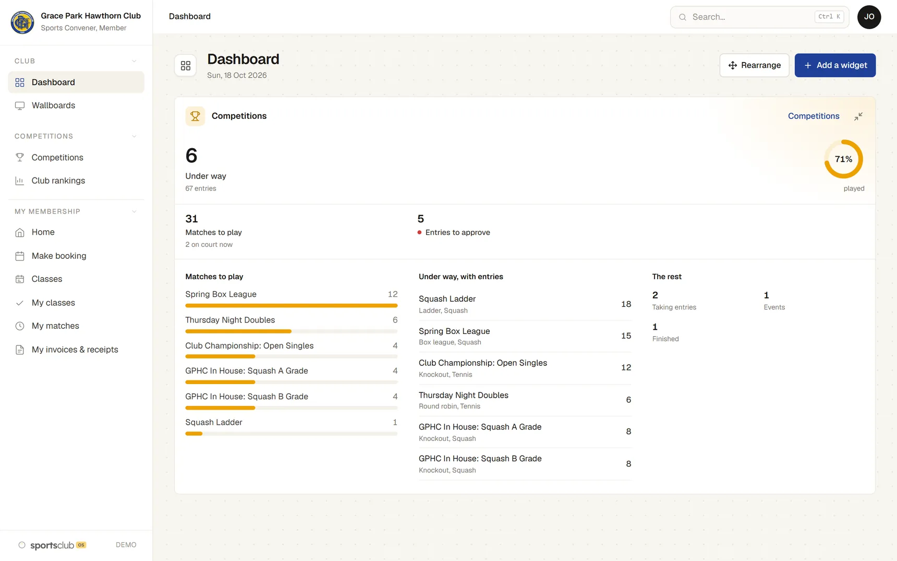Open the Competitions link in widget header
This screenshot has width=897, height=561.
[814, 116]
